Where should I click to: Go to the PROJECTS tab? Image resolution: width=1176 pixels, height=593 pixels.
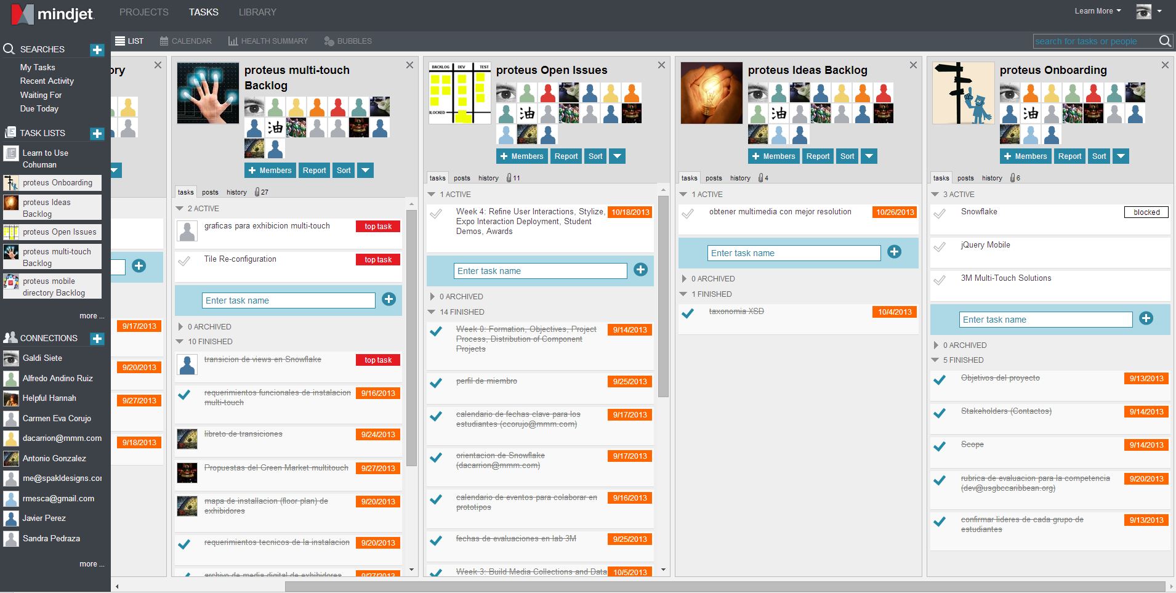[143, 12]
